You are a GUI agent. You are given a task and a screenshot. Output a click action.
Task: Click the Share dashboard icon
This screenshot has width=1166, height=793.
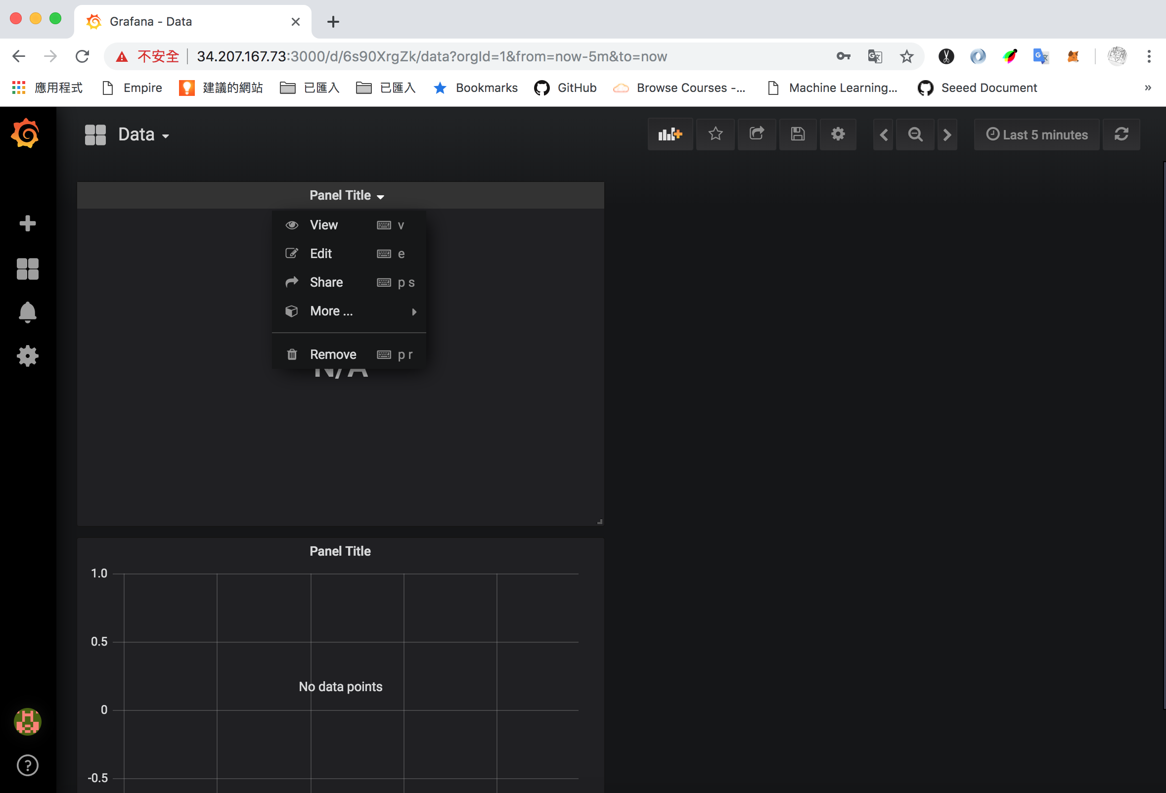coord(757,134)
